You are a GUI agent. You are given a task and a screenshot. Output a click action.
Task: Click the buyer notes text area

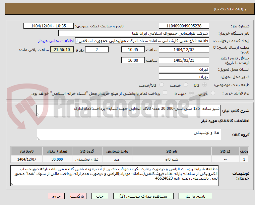[114, 176]
